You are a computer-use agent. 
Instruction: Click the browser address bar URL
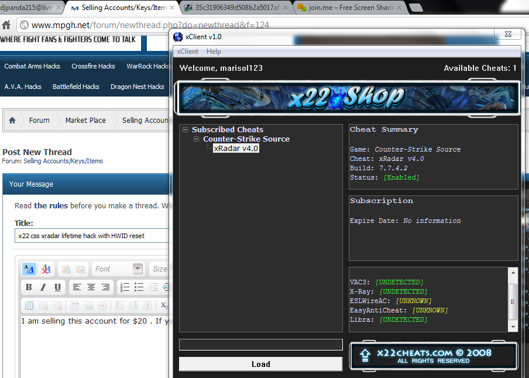point(150,25)
